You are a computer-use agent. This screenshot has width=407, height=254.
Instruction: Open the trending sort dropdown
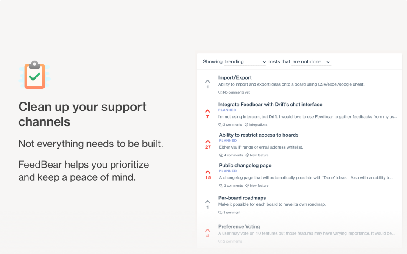click(245, 62)
